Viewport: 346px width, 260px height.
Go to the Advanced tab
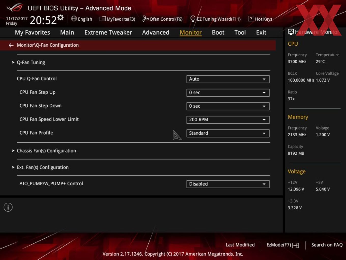(x=156, y=32)
